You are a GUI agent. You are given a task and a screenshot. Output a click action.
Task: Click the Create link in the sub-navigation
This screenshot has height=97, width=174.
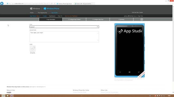45,16
